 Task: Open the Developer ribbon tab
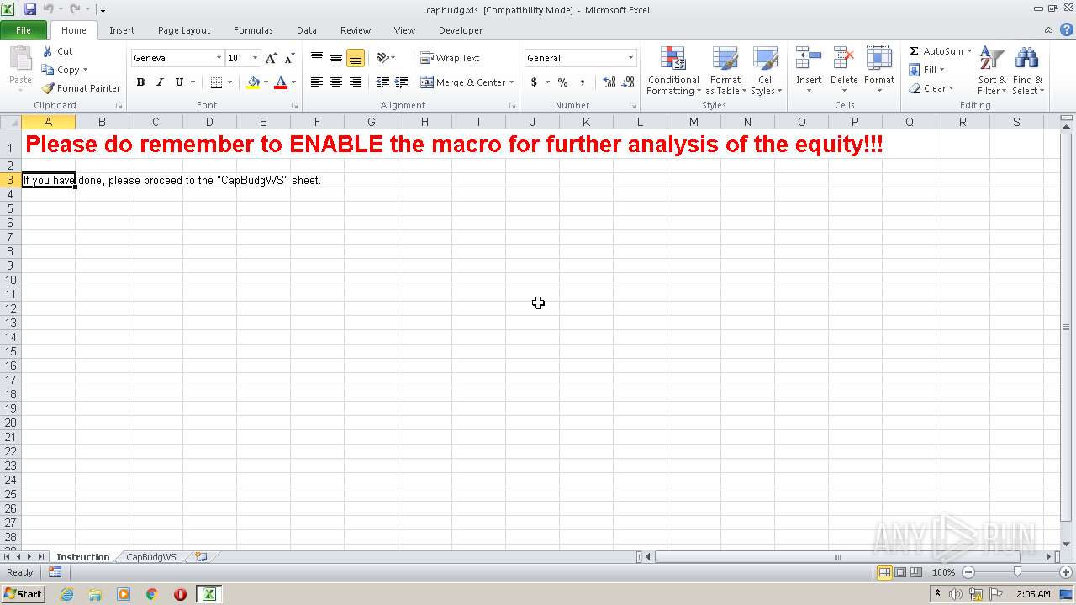click(x=461, y=30)
